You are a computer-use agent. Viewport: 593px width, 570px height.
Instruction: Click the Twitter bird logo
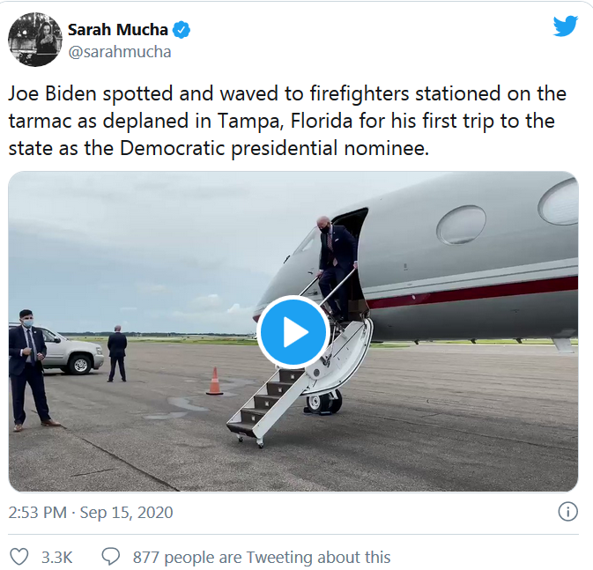click(x=565, y=26)
